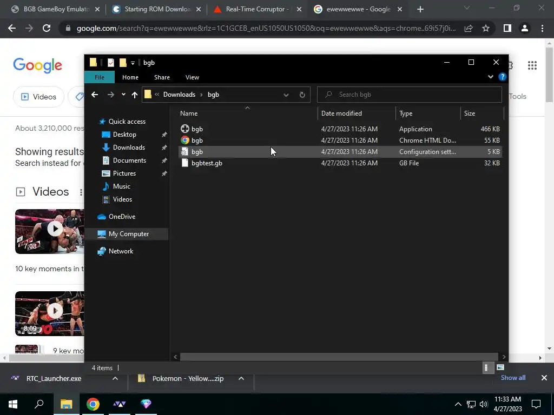Viewport: 554px width, 415px height.
Task: Reload the Google search page
Action: click(47, 28)
